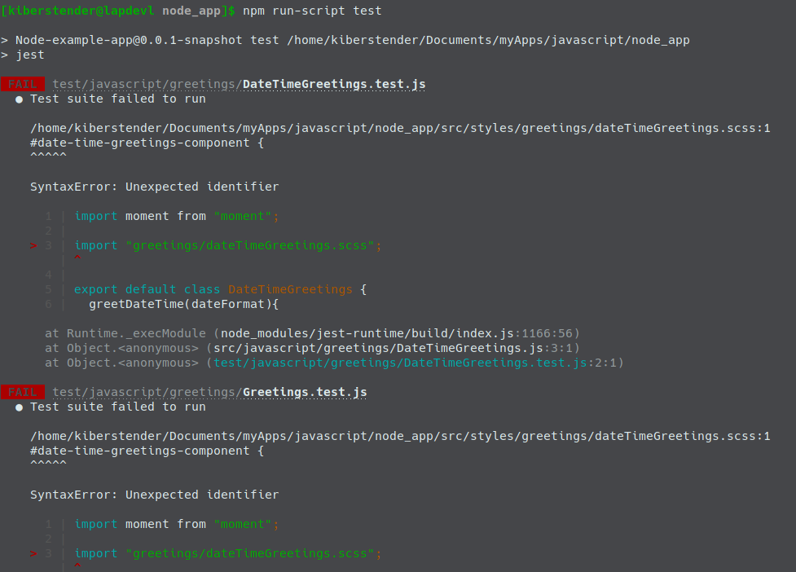Image resolution: width=796 pixels, height=572 pixels.
Task: Click the red arrow marker at first line 3
Action: (x=33, y=245)
